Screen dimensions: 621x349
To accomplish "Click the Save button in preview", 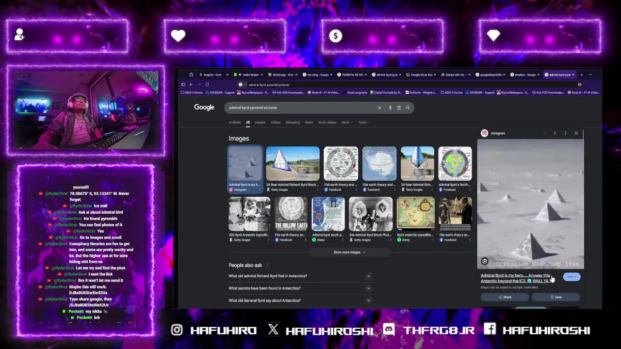I will (x=556, y=297).
